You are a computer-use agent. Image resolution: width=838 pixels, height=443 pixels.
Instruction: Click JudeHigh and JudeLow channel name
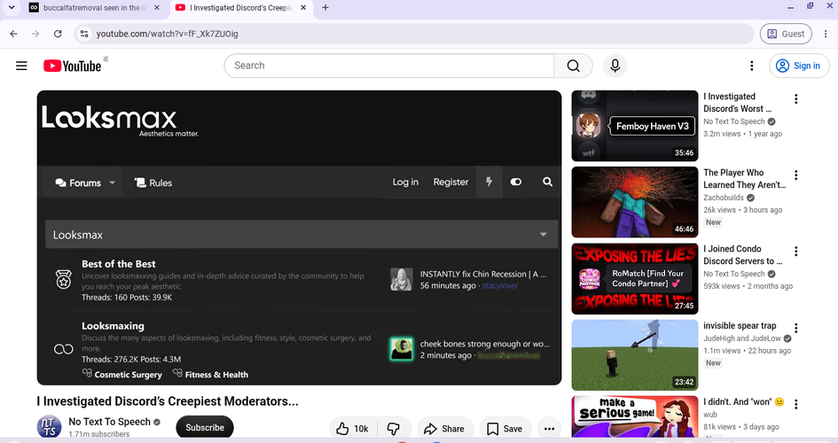(x=742, y=338)
